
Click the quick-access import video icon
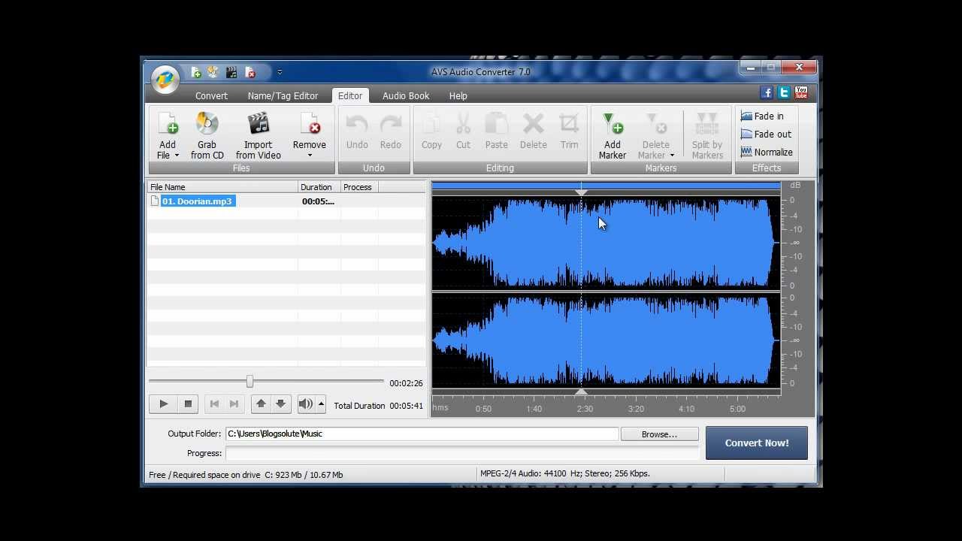231,73
